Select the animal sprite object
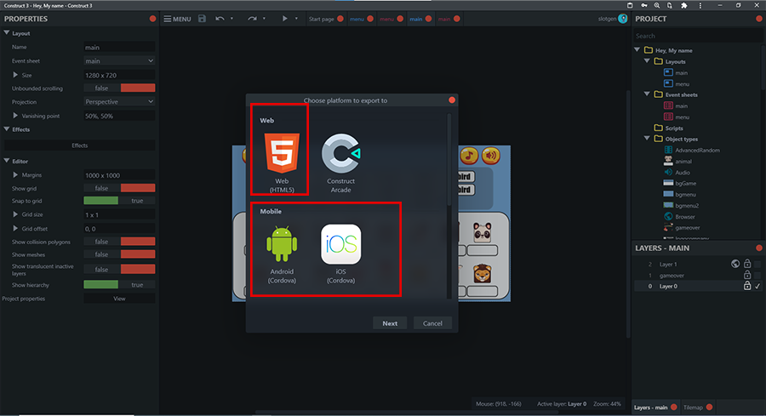 [x=683, y=162]
